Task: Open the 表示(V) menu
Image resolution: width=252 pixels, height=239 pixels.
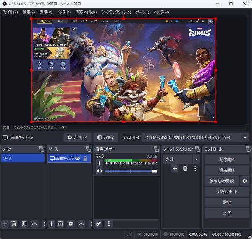Action: pos(46,12)
